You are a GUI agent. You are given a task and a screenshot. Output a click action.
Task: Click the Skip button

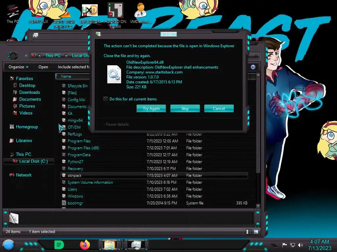click(185, 108)
